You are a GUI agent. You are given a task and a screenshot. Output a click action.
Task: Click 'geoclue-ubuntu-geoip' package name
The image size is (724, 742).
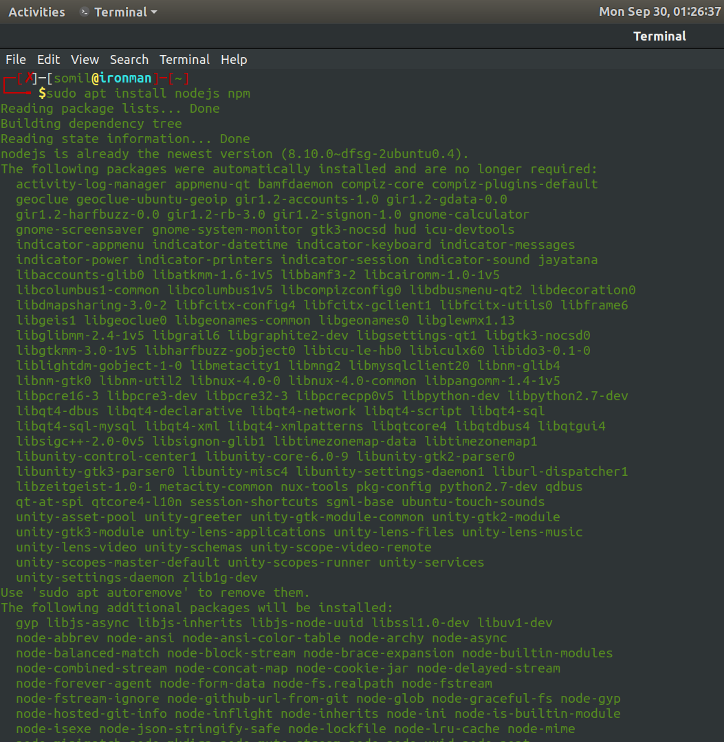pyautogui.click(x=152, y=199)
